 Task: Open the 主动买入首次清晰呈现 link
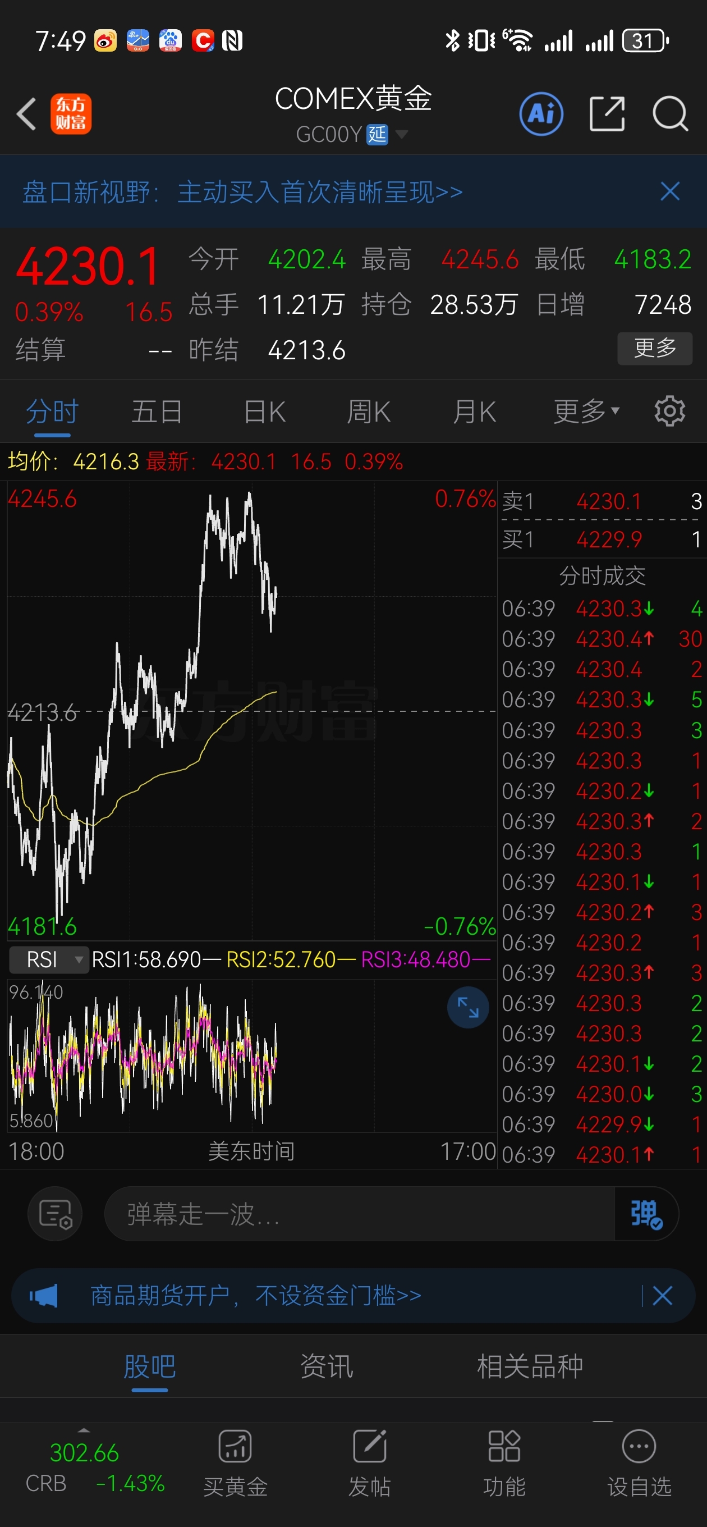pyautogui.click(x=320, y=191)
